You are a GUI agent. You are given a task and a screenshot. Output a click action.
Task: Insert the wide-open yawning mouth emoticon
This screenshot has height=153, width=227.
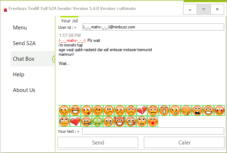(164, 110)
